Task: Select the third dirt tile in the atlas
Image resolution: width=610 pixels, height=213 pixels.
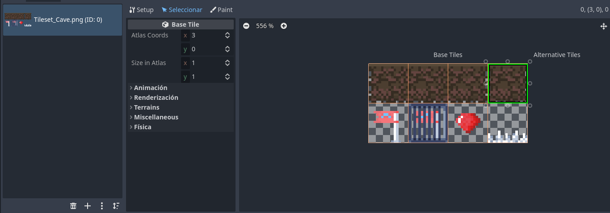Action: pos(468,83)
